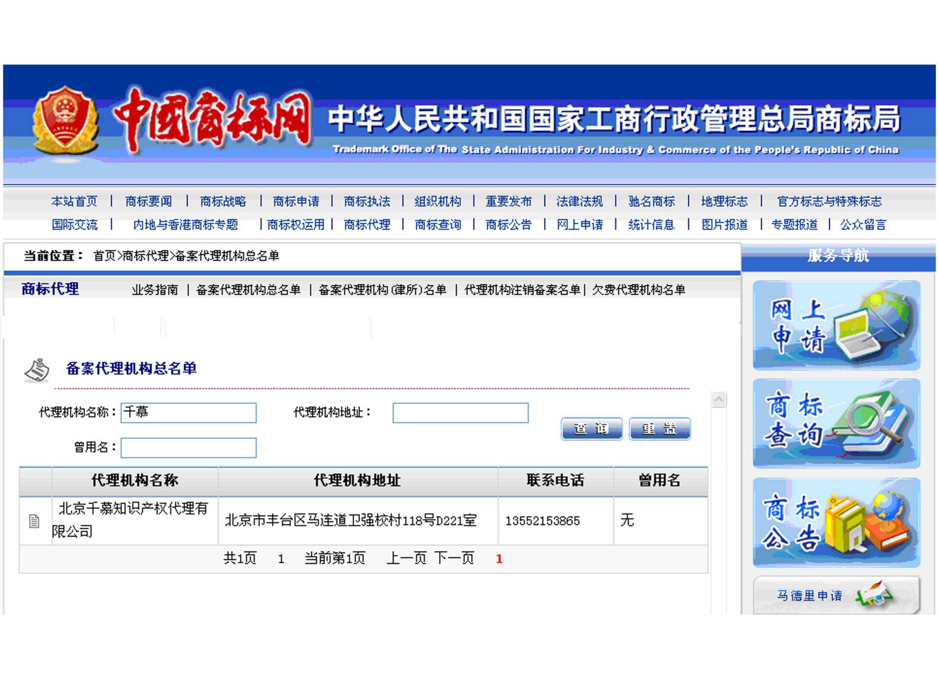Open the 商标代理 menu item
The image size is (938, 679).
[366, 225]
